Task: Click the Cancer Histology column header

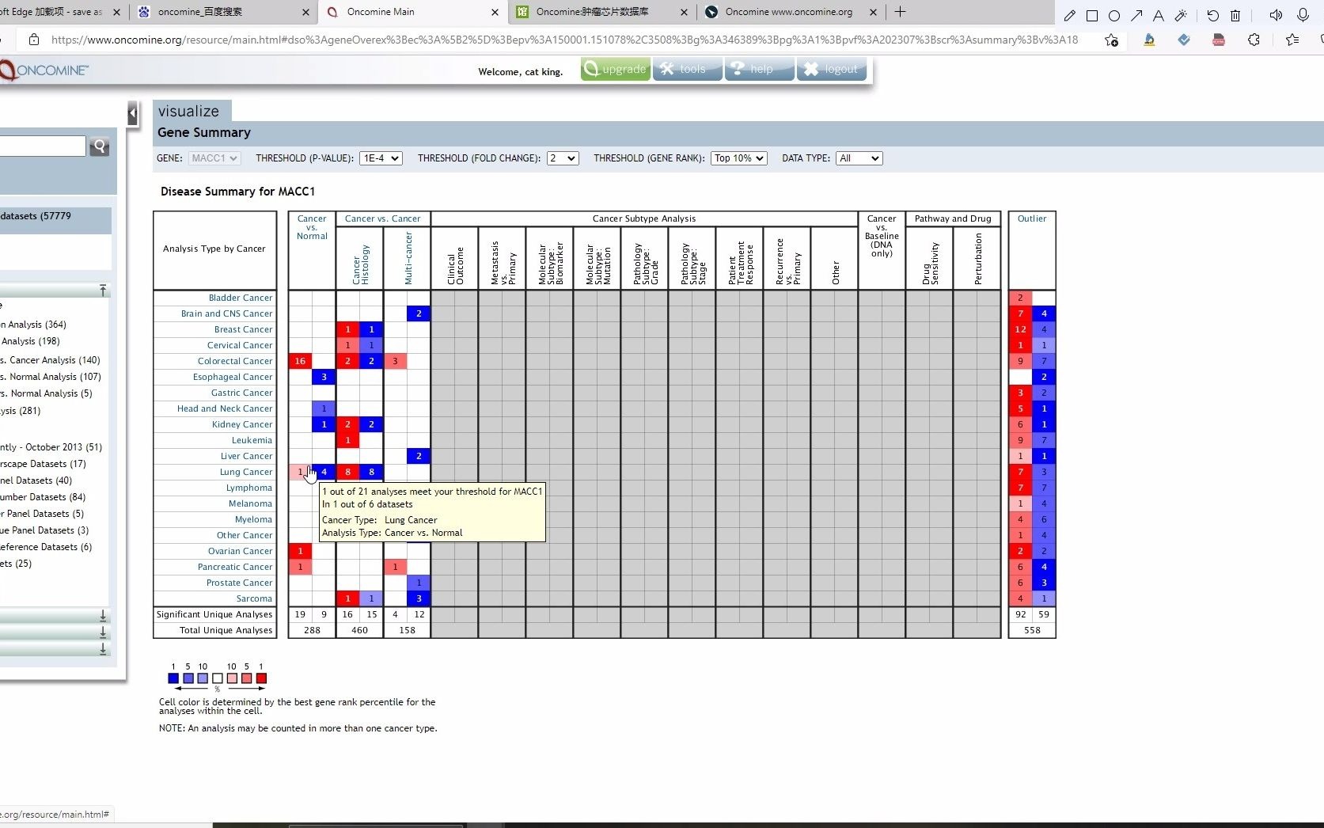Action: coord(360,264)
